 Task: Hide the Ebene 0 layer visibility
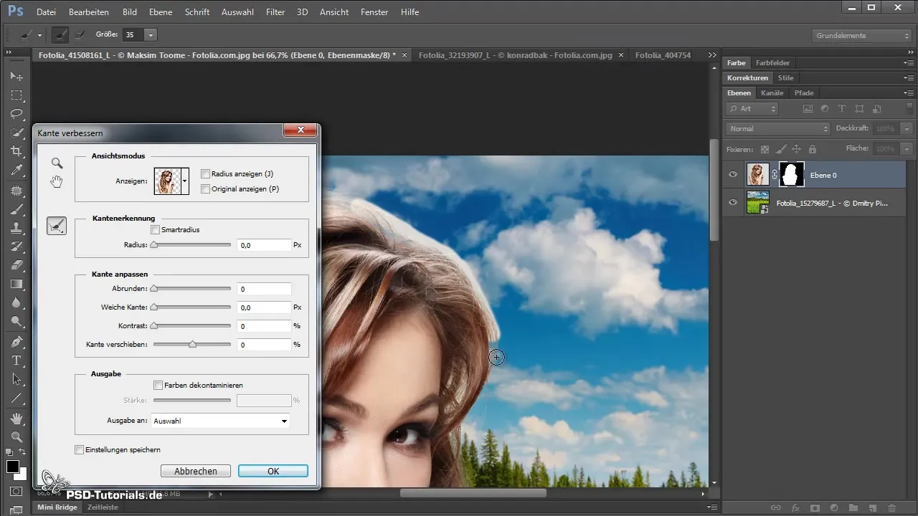point(732,174)
